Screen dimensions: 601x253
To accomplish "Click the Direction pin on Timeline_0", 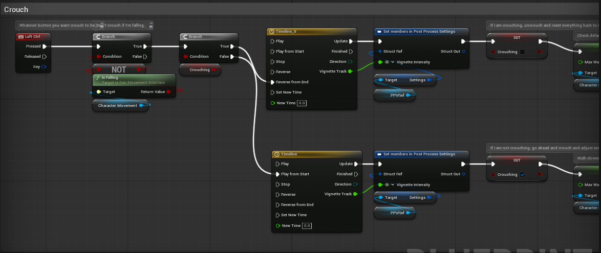I will [350, 62].
